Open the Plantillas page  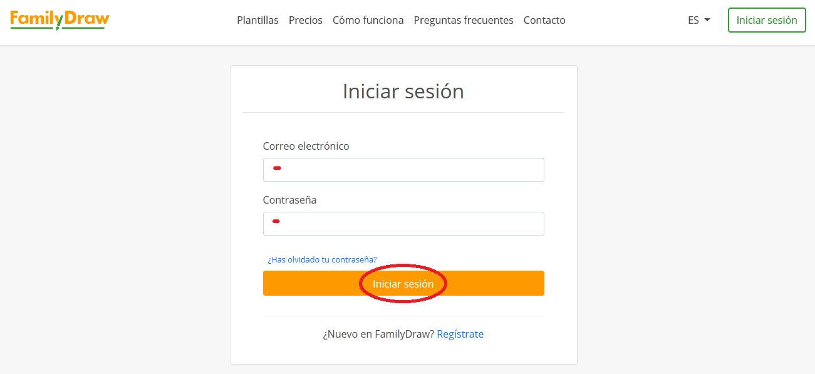257,20
